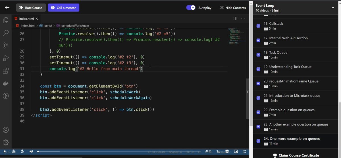Screen dimensions: 341x158
Task: Click the closing script tag on line 39
Action: point(41,115)
